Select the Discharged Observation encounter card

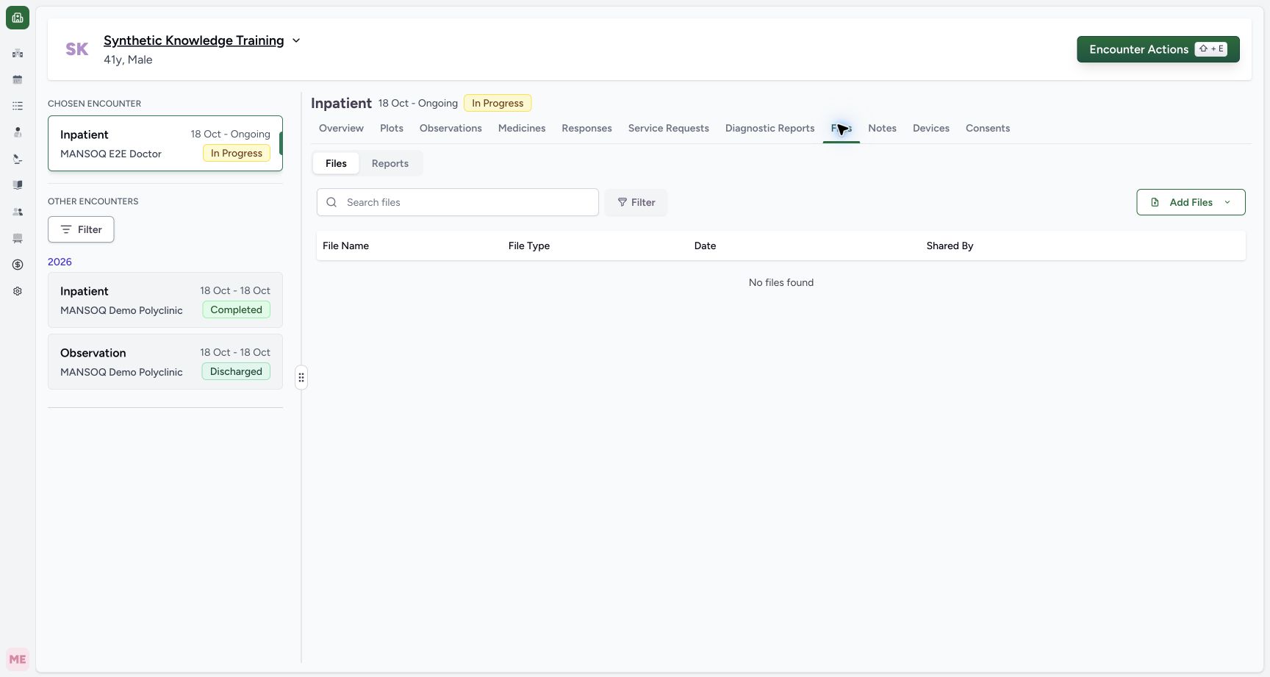165,362
